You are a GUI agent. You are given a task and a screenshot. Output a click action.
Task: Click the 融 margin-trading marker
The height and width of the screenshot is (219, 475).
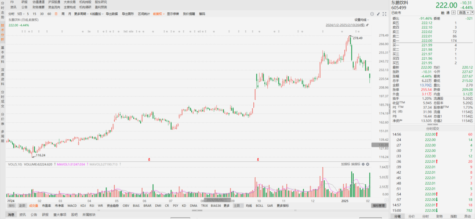click(x=443, y=13)
